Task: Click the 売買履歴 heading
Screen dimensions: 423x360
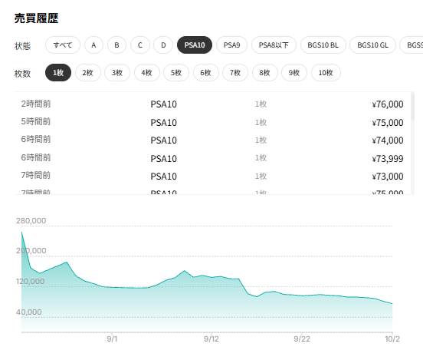Action: pos(37,18)
